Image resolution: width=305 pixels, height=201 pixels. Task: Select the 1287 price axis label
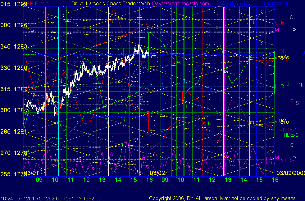[x=20, y=89]
